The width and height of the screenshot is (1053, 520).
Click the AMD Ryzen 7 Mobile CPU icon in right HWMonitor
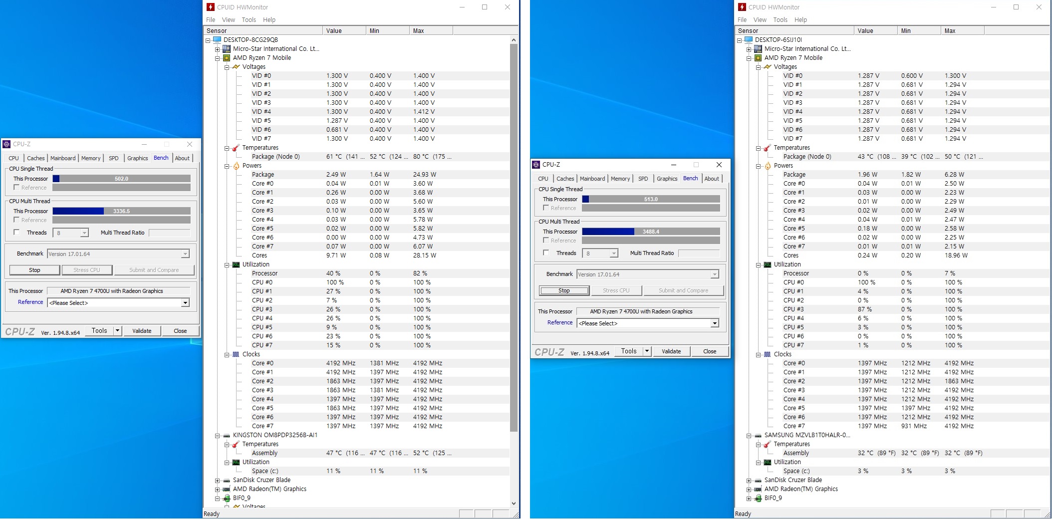point(758,58)
